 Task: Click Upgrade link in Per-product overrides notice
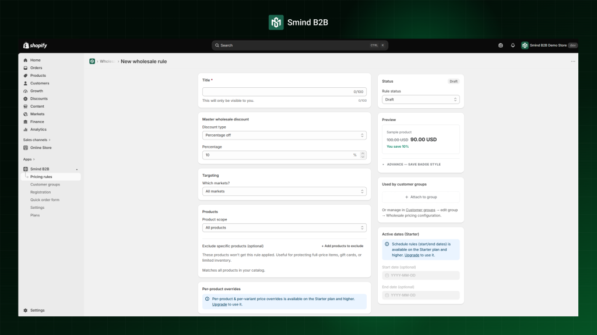[219, 305]
